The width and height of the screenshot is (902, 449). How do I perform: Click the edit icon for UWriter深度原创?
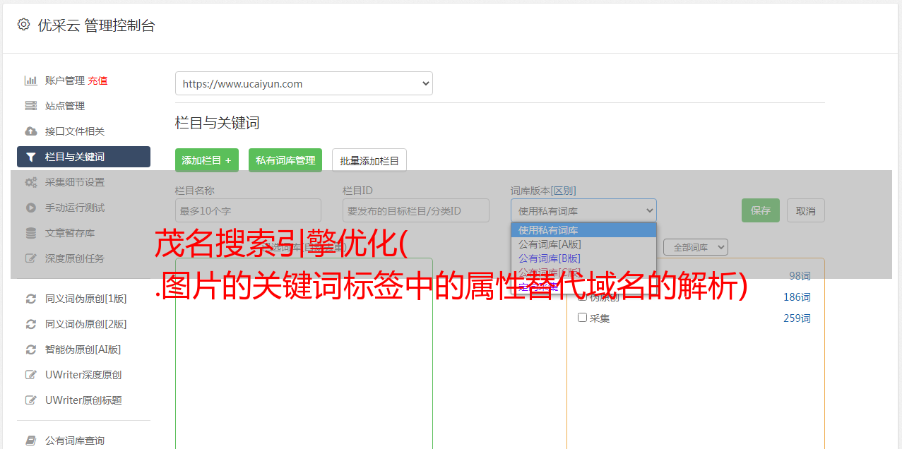tap(31, 375)
